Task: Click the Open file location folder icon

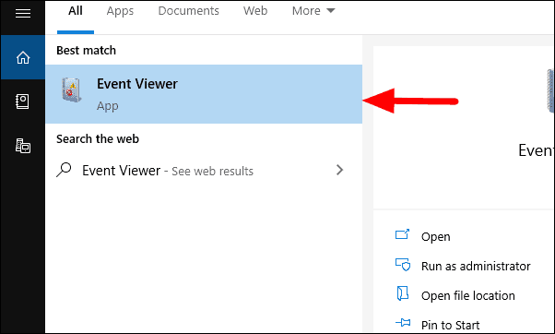Action: click(x=403, y=293)
